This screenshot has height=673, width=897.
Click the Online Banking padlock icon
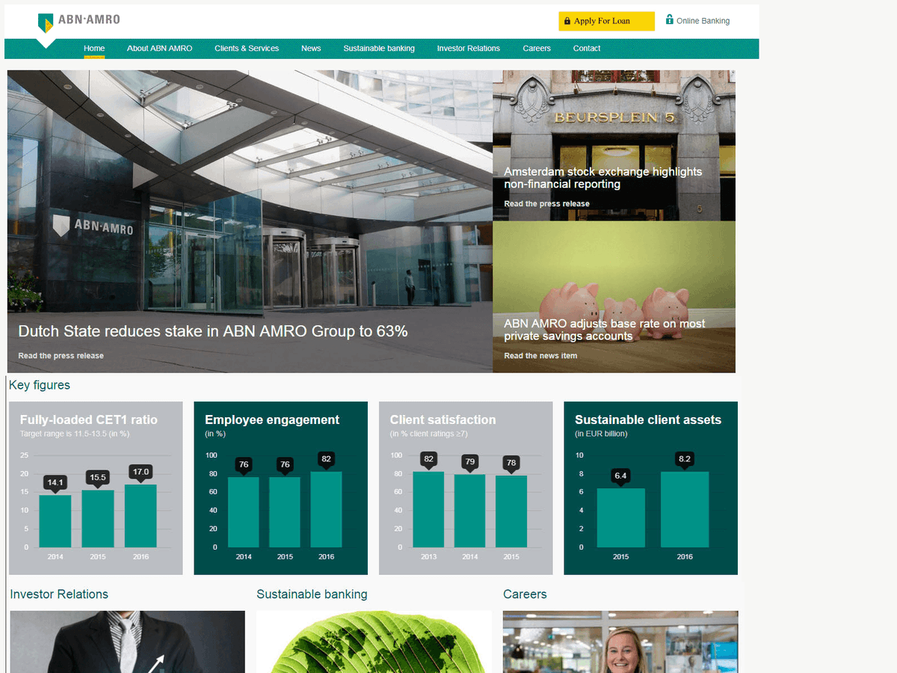(670, 19)
